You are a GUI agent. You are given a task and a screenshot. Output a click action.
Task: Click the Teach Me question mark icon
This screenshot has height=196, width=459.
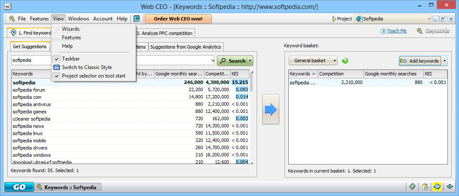[x=383, y=31]
